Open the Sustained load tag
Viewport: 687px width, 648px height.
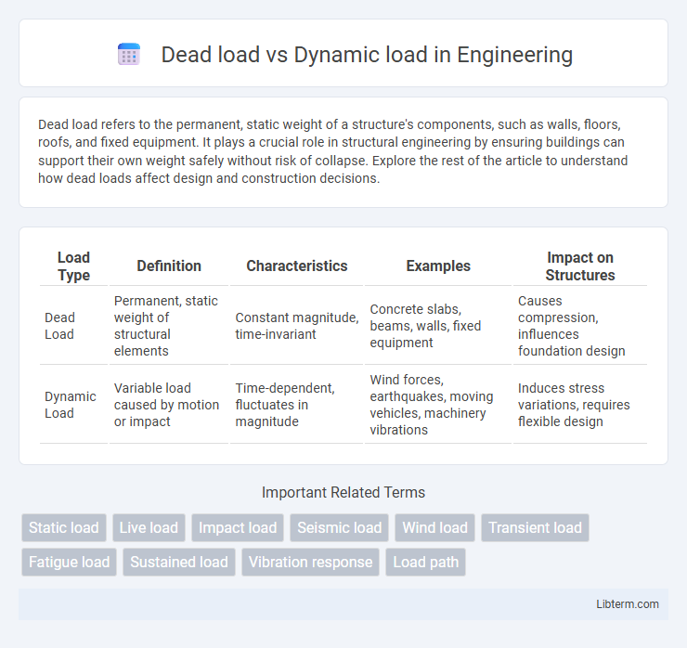click(x=179, y=562)
